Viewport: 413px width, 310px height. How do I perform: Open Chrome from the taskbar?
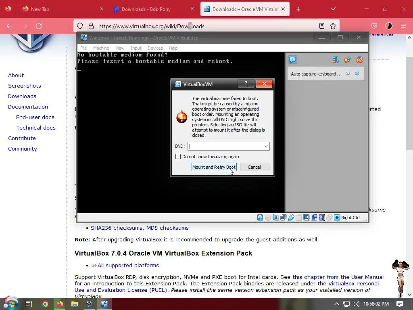[45, 304]
